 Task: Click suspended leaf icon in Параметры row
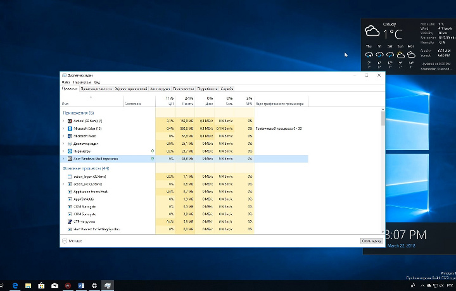153,151
